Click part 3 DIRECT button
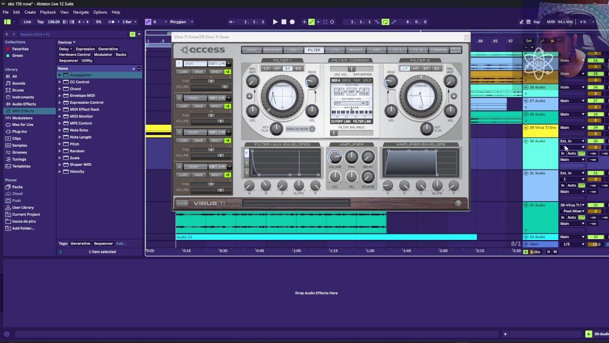The width and height of the screenshot is (609, 343). coord(216,141)
